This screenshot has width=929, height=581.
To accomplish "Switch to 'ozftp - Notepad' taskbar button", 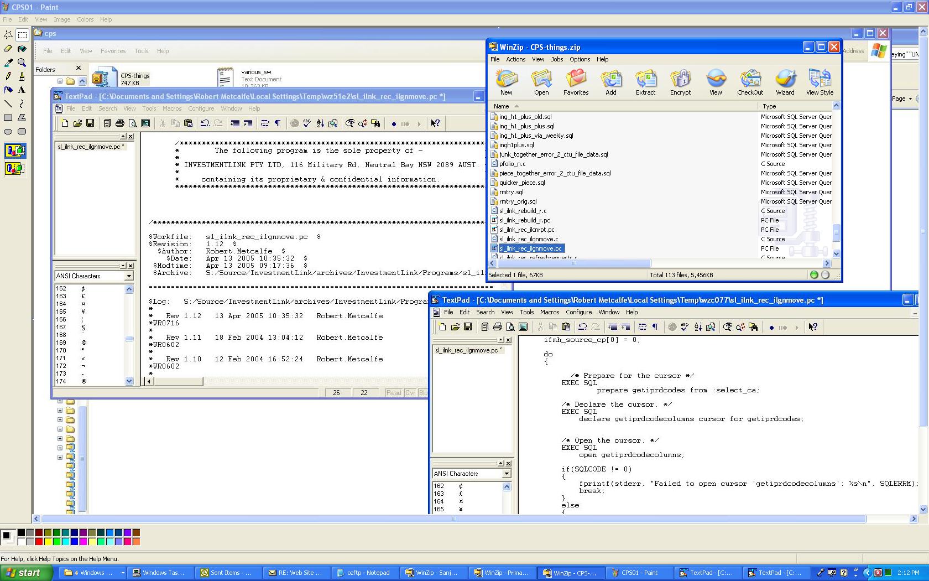I will (366, 573).
